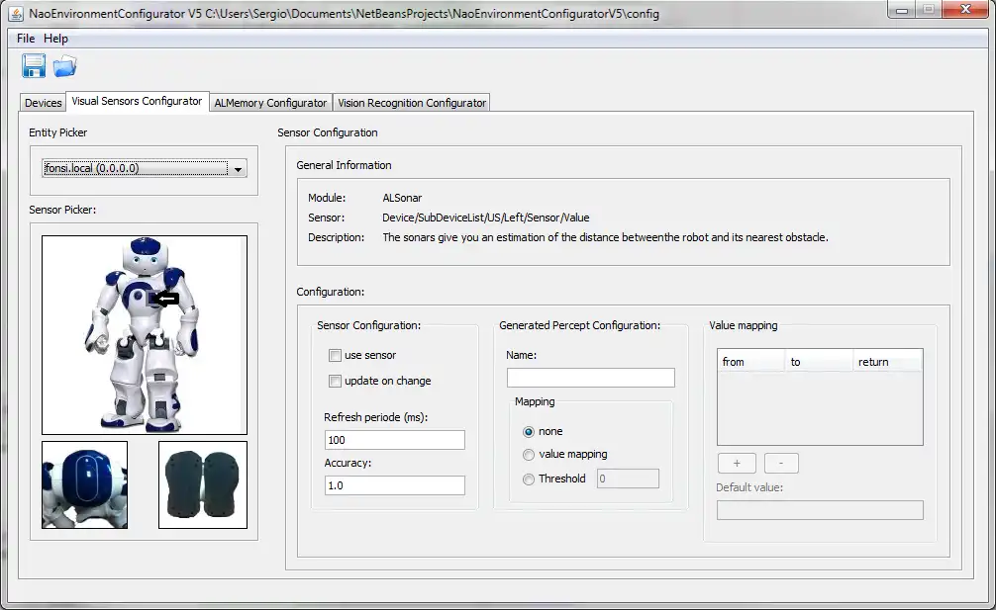Click the 'from' column header

[x=751, y=362]
